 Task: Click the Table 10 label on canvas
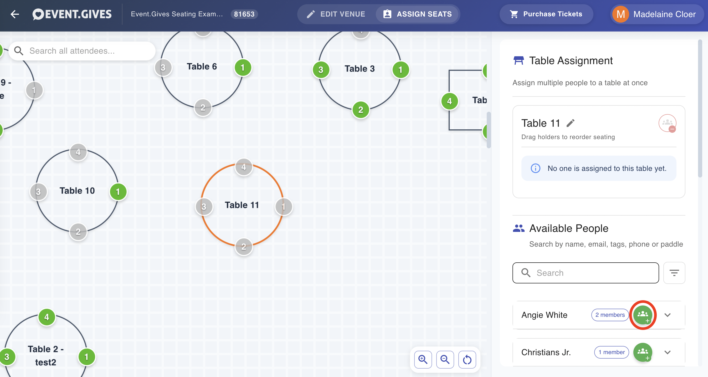[x=77, y=191]
